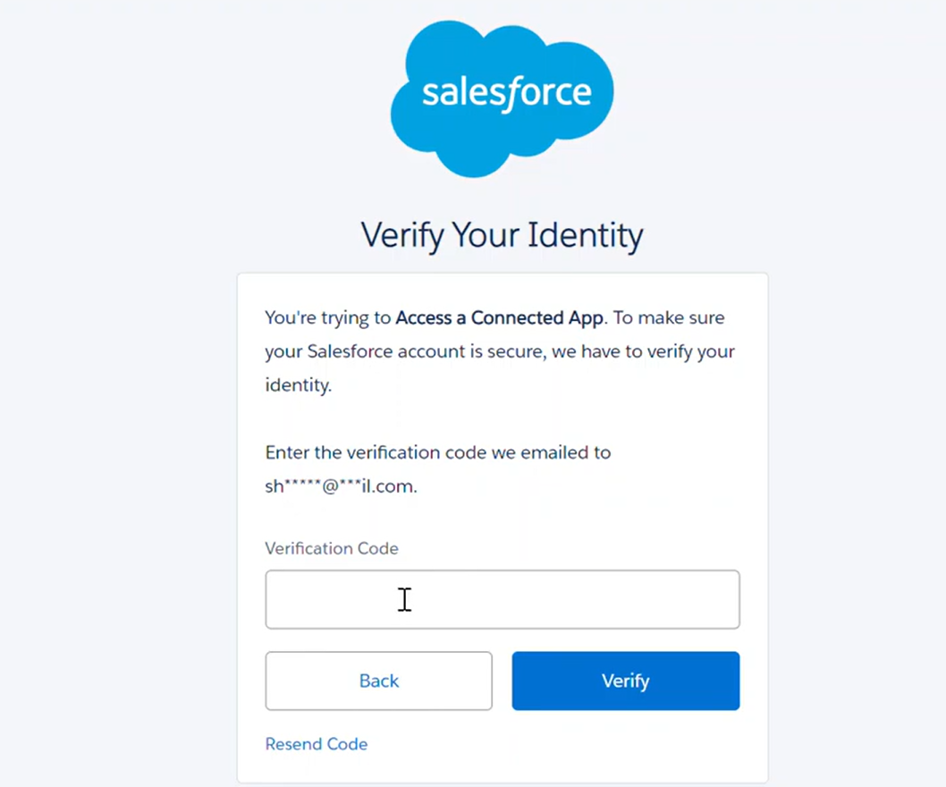Click the sentence about your Salesforce account is secure
This screenshot has height=787, width=946.
(500, 351)
